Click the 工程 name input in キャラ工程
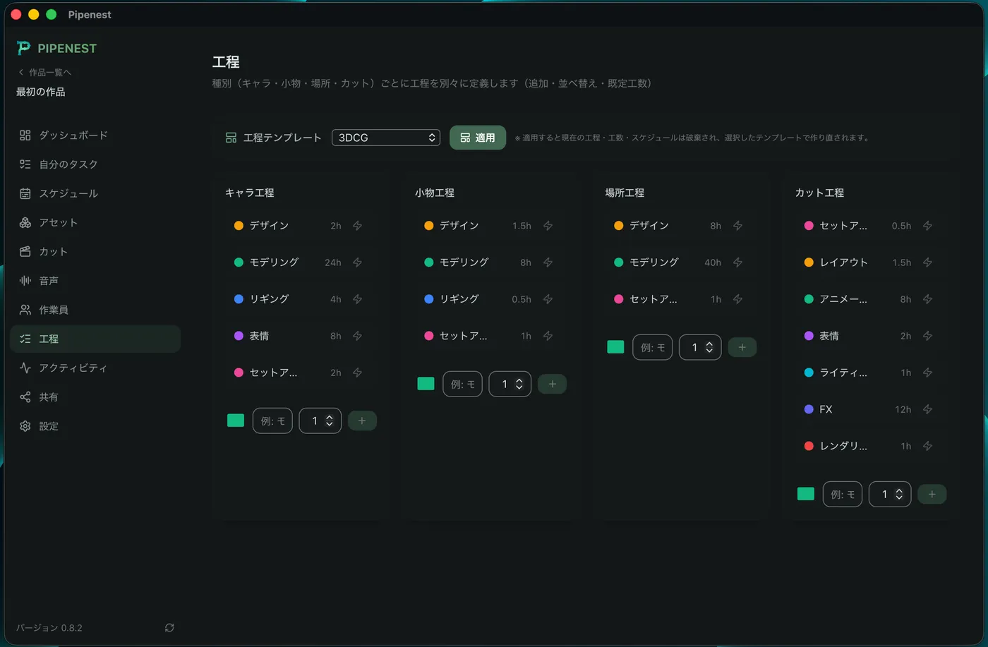Screen dimensions: 988x647 click(272, 421)
